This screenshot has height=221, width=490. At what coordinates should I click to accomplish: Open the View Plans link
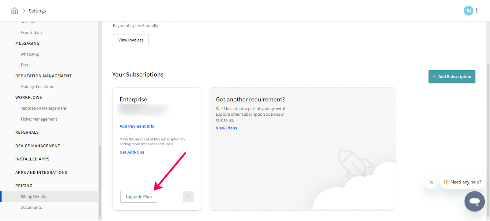226,128
